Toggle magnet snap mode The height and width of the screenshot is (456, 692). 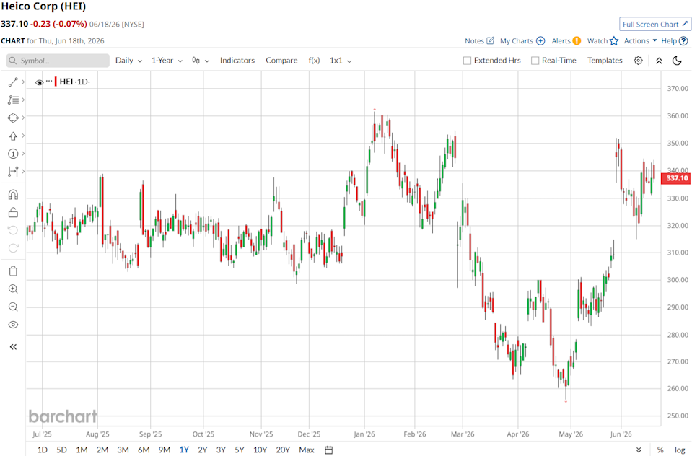[13, 195]
